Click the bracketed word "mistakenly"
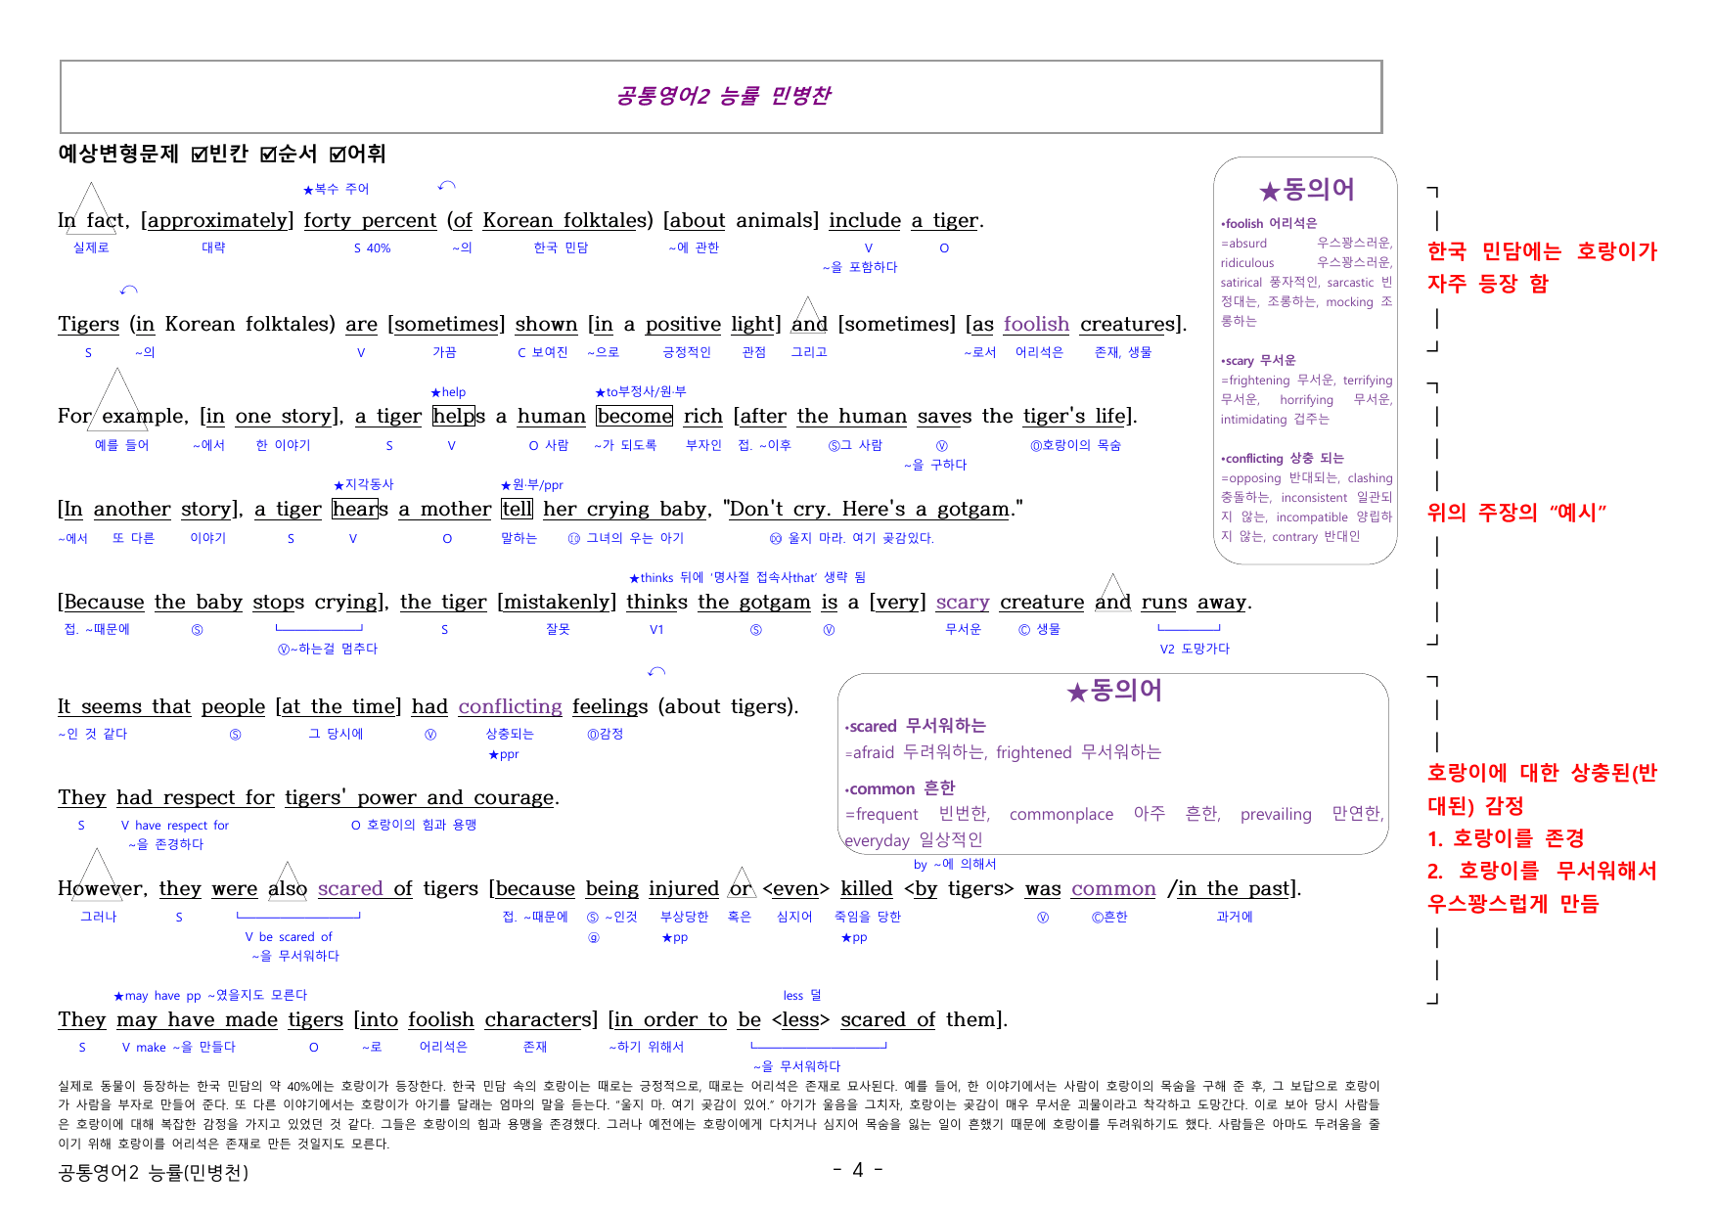1715x1213 pixels. (557, 602)
